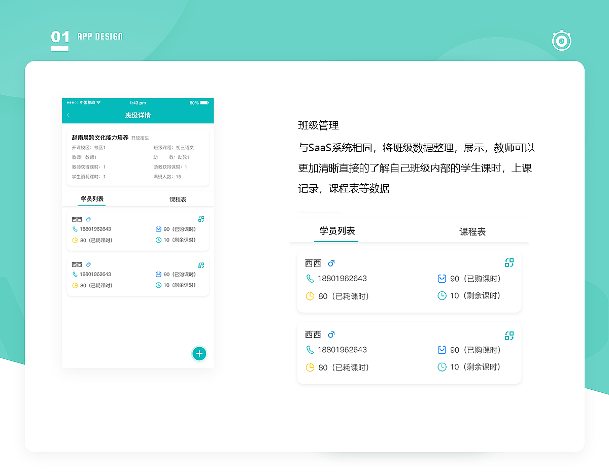Viewport: 609px width, 472px height.
Task: Tap clock icon on first phone student card
Action: tap(158, 240)
